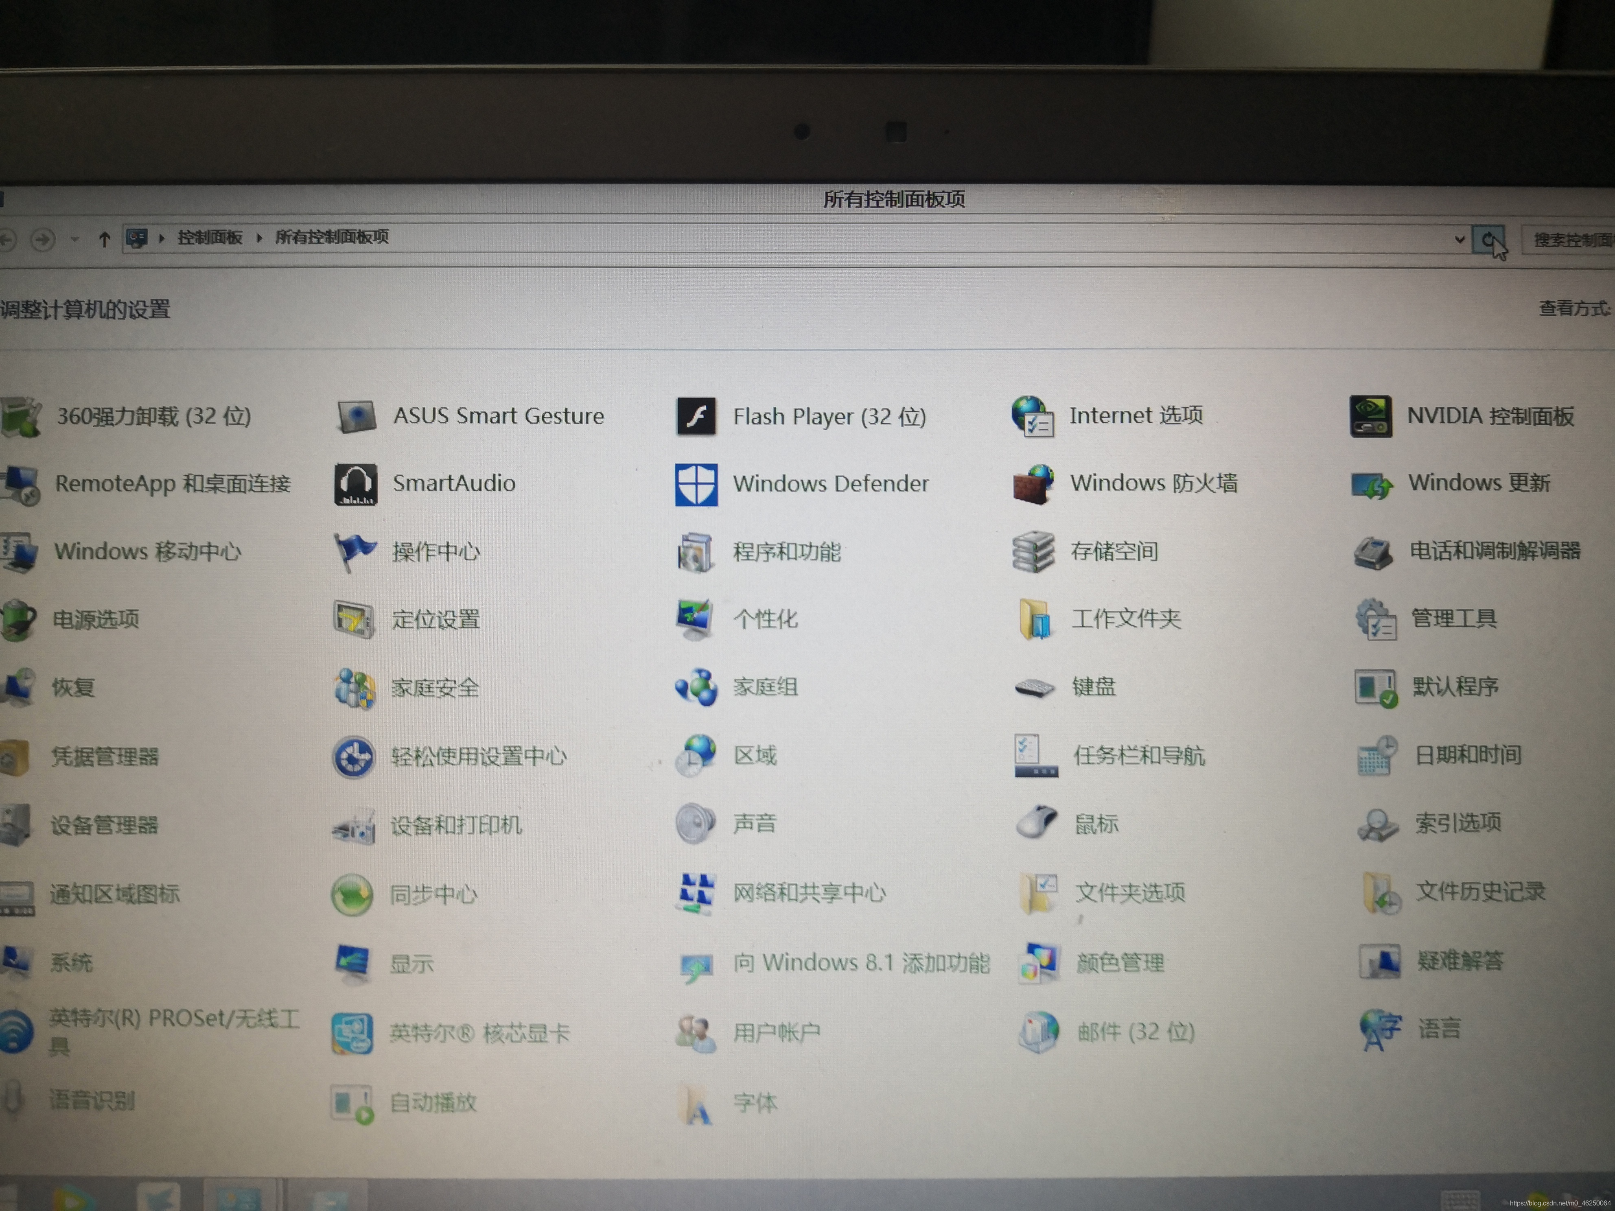The image size is (1615, 1211).
Task: Go up one level with up arrow
Action: coord(105,239)
